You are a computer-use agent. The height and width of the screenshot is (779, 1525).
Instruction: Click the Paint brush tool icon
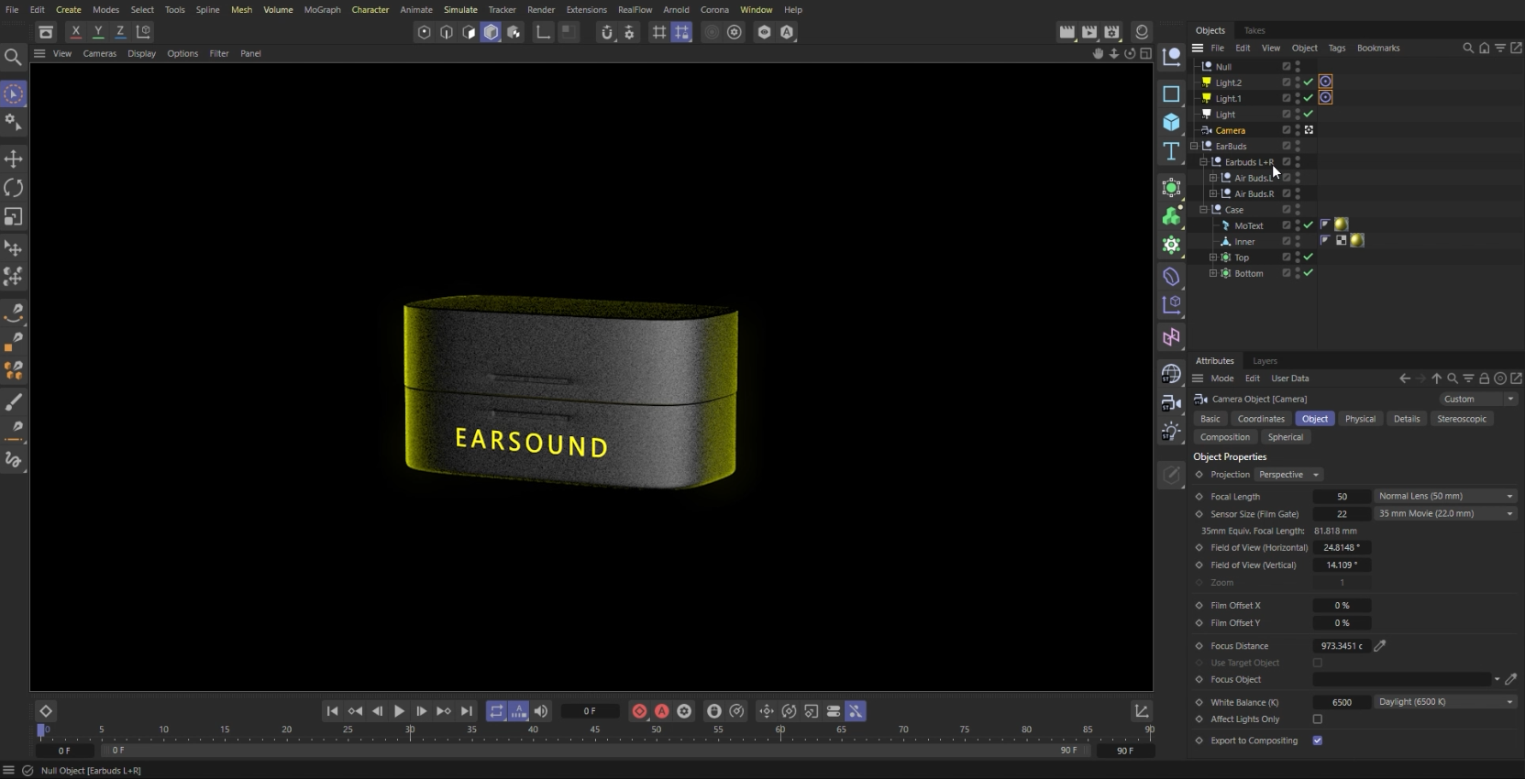click(x=14, y=402)
